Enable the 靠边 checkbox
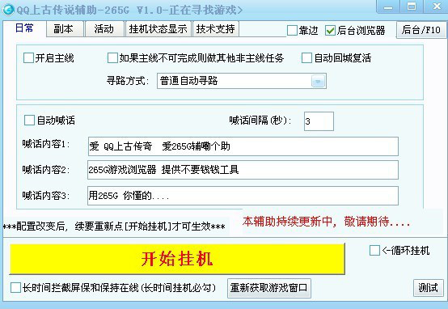 click(292, 30)
